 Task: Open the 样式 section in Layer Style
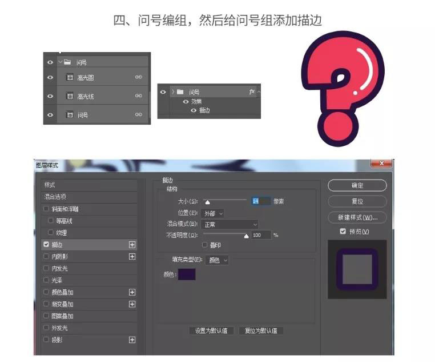89,185
